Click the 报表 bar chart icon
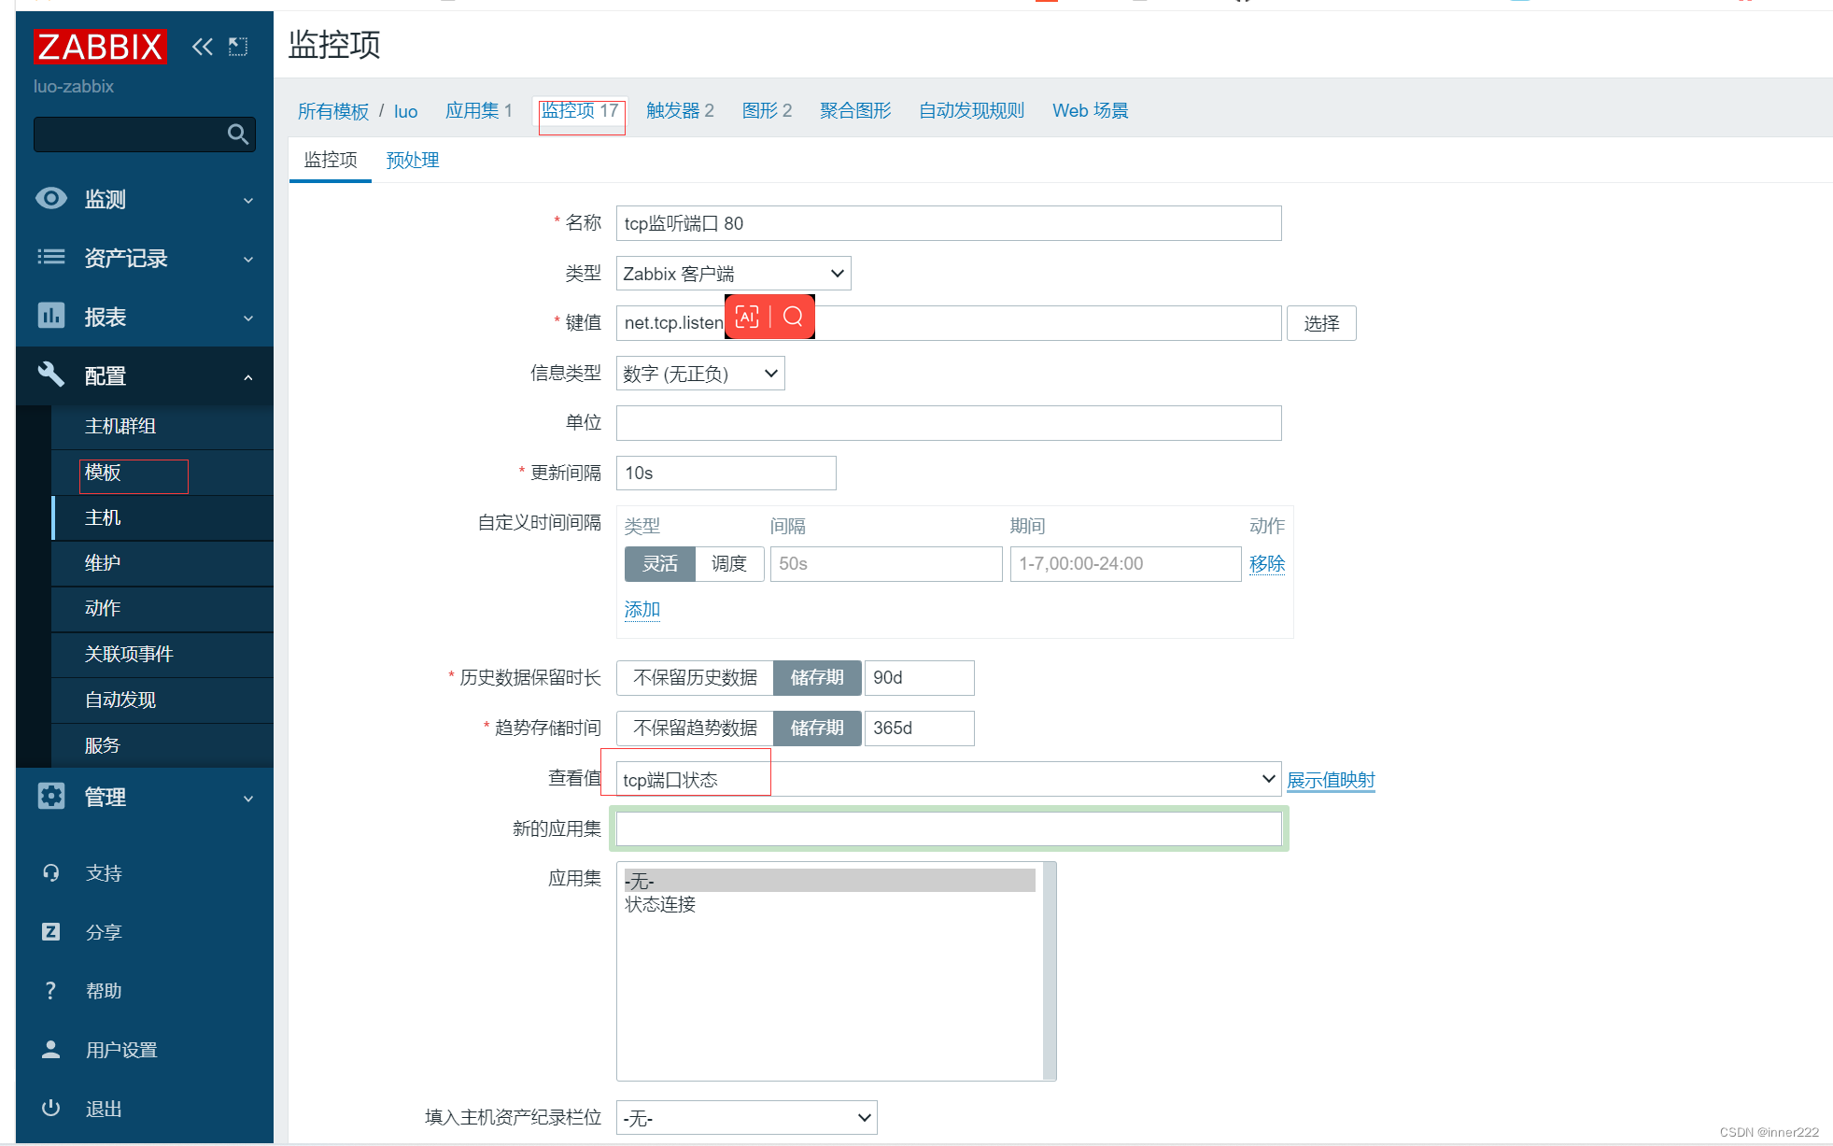The height and width of the screenshot is (1146, 1833). coord(51,316)
